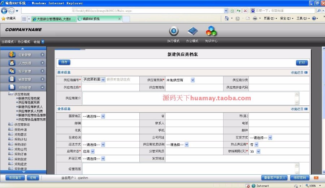Switch to 大型综合管理源码 browser tab

[54, 19]
